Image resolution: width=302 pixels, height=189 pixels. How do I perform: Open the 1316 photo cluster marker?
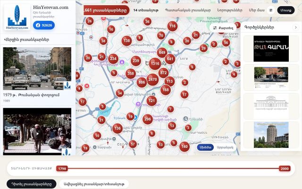[x=155, y=64]
